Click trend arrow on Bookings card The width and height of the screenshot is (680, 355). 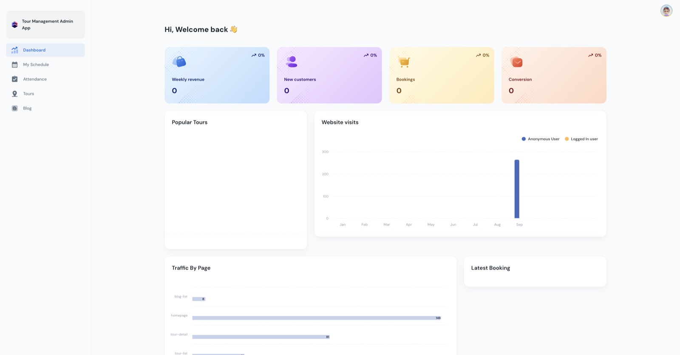coord(478,55)
